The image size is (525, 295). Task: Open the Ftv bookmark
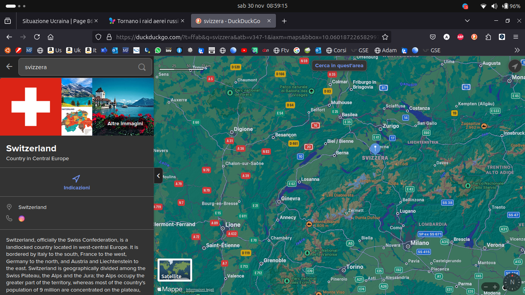(x=281, y=50)
